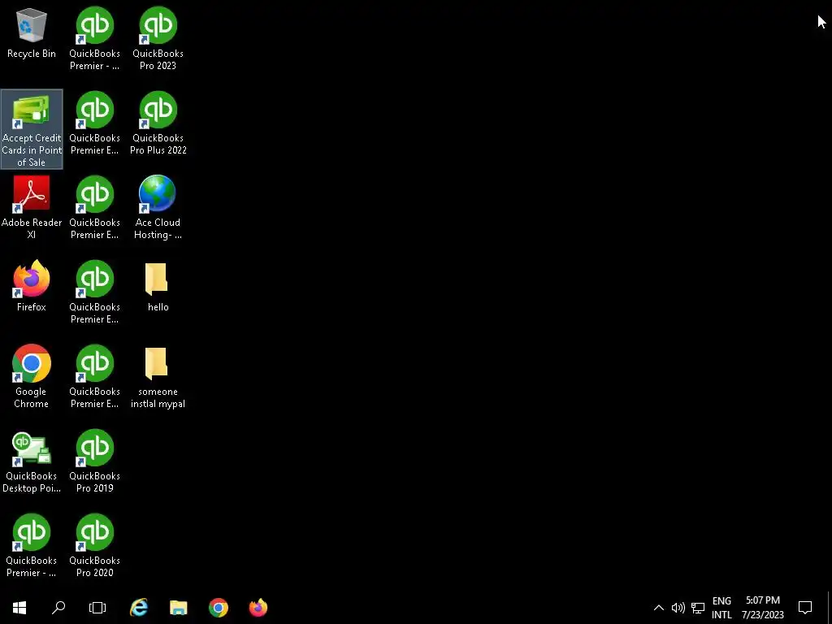Select the Firefox desktop shortcut
Viewport: 832px width, 624px height.
(x=32, y=286)
